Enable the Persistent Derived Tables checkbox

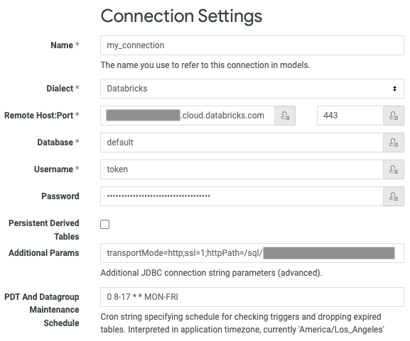105,224
